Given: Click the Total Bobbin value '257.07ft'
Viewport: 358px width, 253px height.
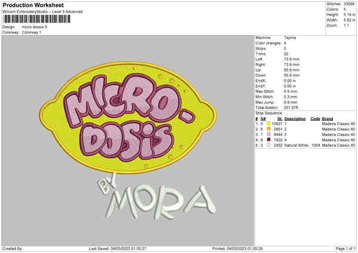Looking at the screenshot, I should coord(291,108).
